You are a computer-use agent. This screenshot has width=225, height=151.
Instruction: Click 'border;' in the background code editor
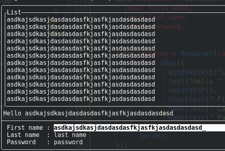click(154, 136)
